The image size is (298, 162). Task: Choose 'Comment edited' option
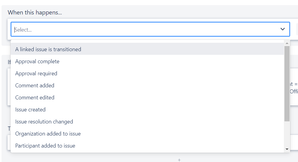[x=147, y=98]
